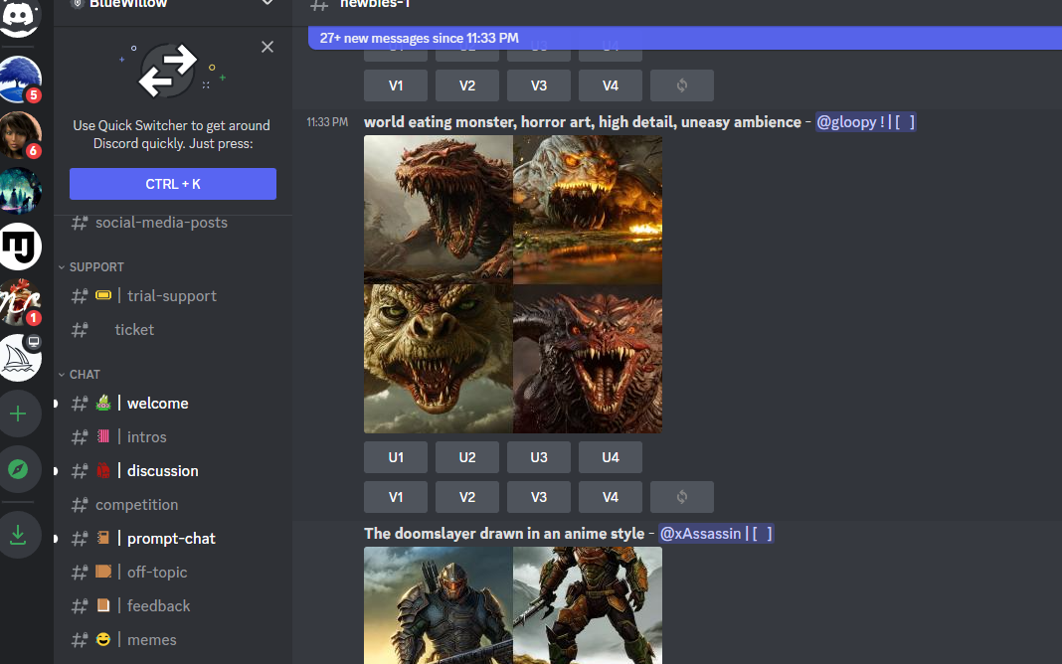Viewport: 1062px width, 664px height.
Task: Open the red dragon monster image, first in grid
Action: pyautogui.click(x=439, y=209)
